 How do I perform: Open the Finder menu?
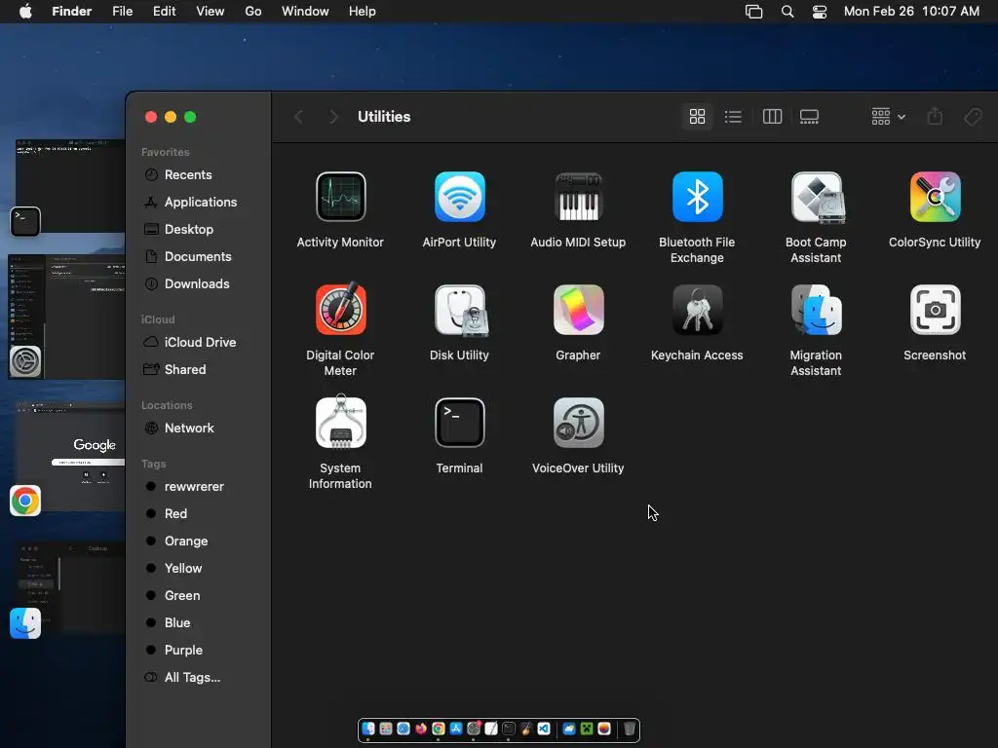(72, 12)
